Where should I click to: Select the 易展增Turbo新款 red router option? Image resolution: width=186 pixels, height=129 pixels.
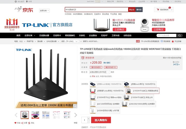[107, 91]
